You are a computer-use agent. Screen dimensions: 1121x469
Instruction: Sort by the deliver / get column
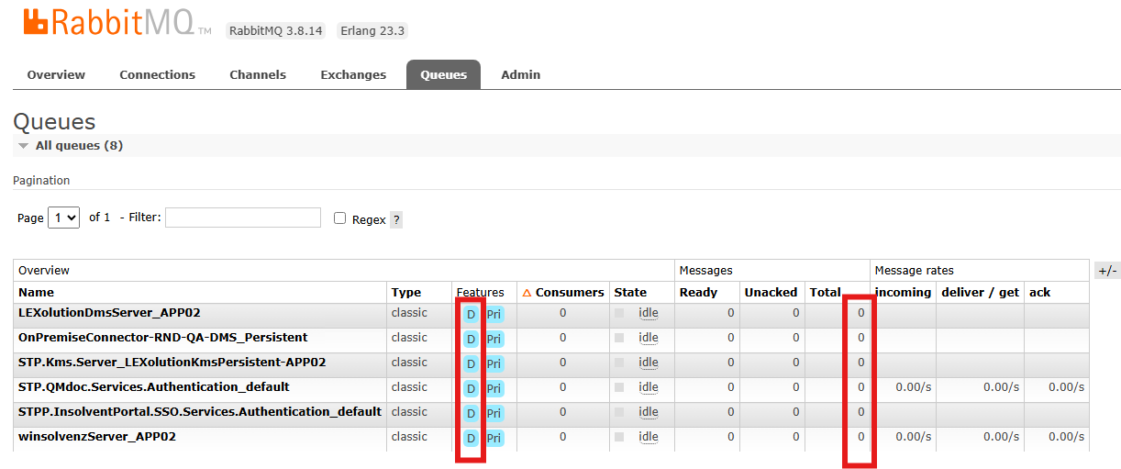(x=980, y=292)
